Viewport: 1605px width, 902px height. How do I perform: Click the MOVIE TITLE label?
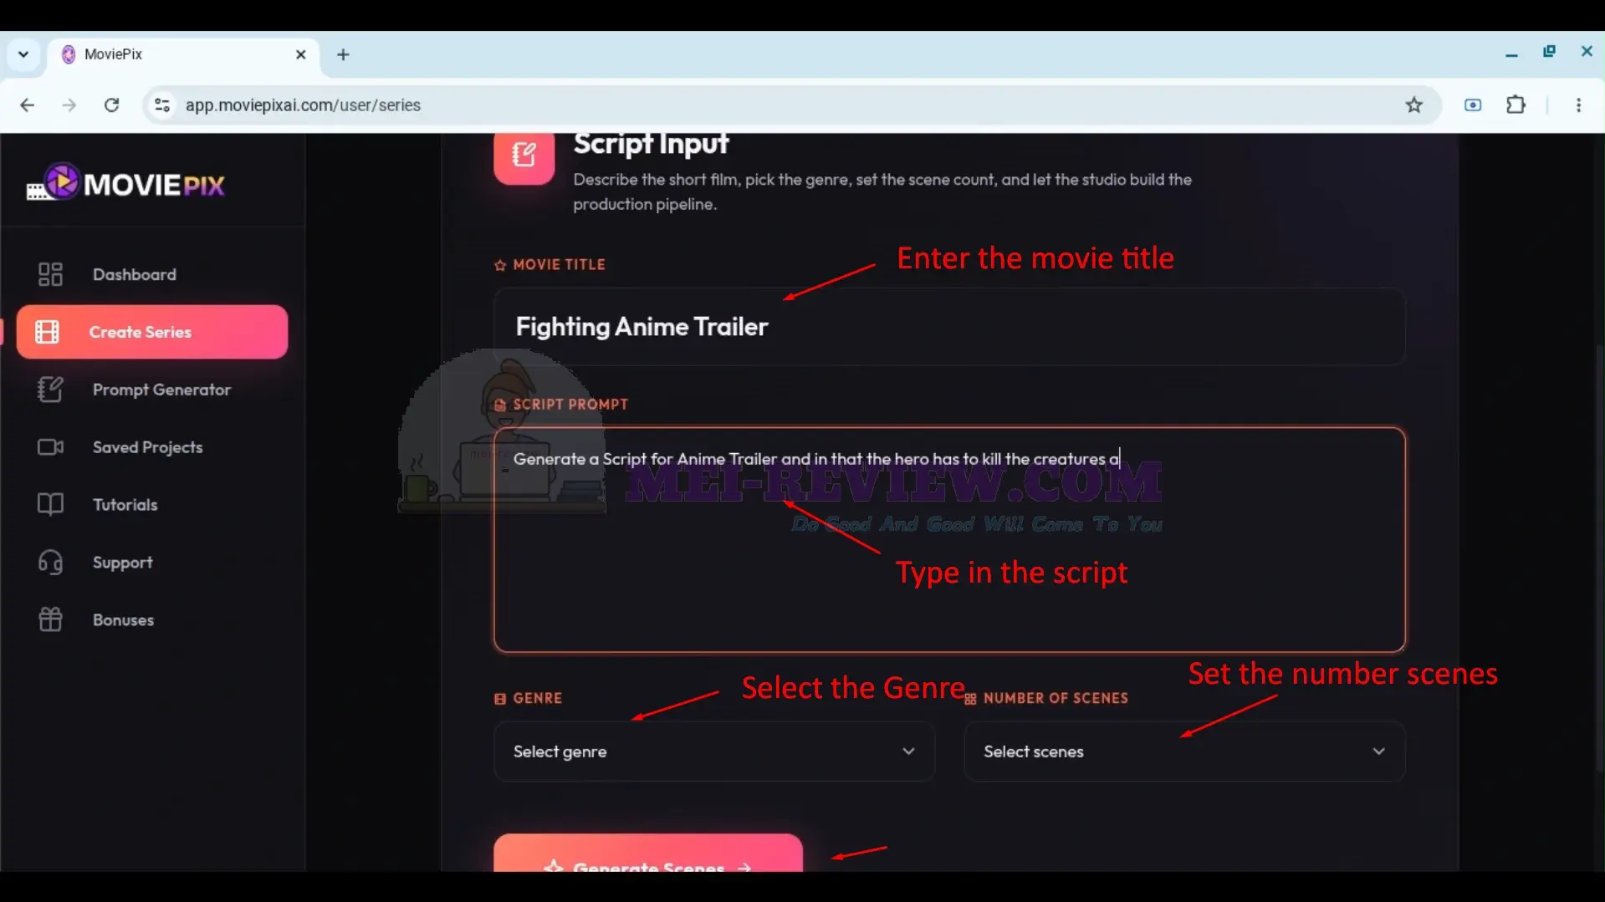[x=559, y=264]
